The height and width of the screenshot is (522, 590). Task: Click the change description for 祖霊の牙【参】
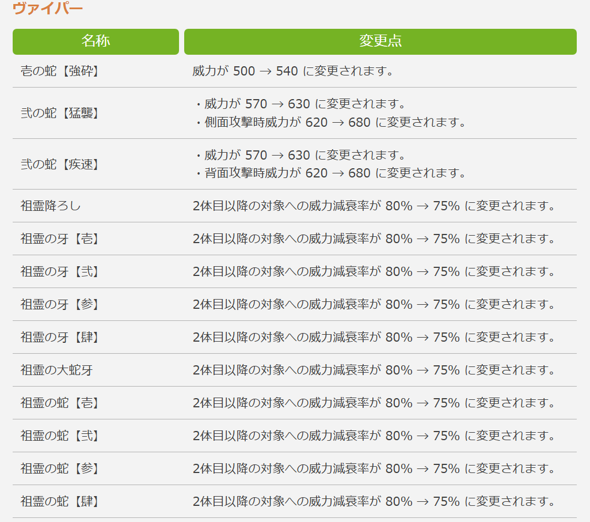374,304
